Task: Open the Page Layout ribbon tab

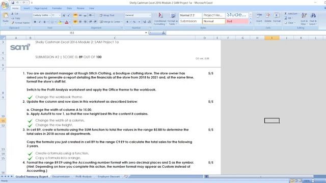Action: click(x=41, y=8)
